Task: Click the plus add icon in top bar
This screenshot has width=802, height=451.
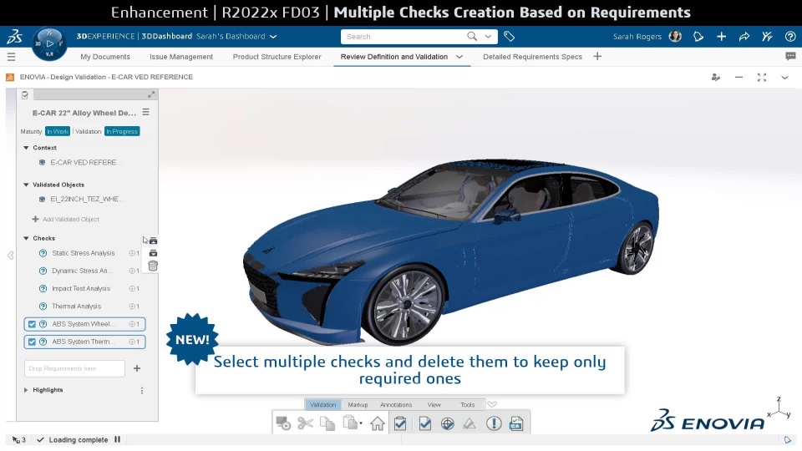Action: pos(721,36)
